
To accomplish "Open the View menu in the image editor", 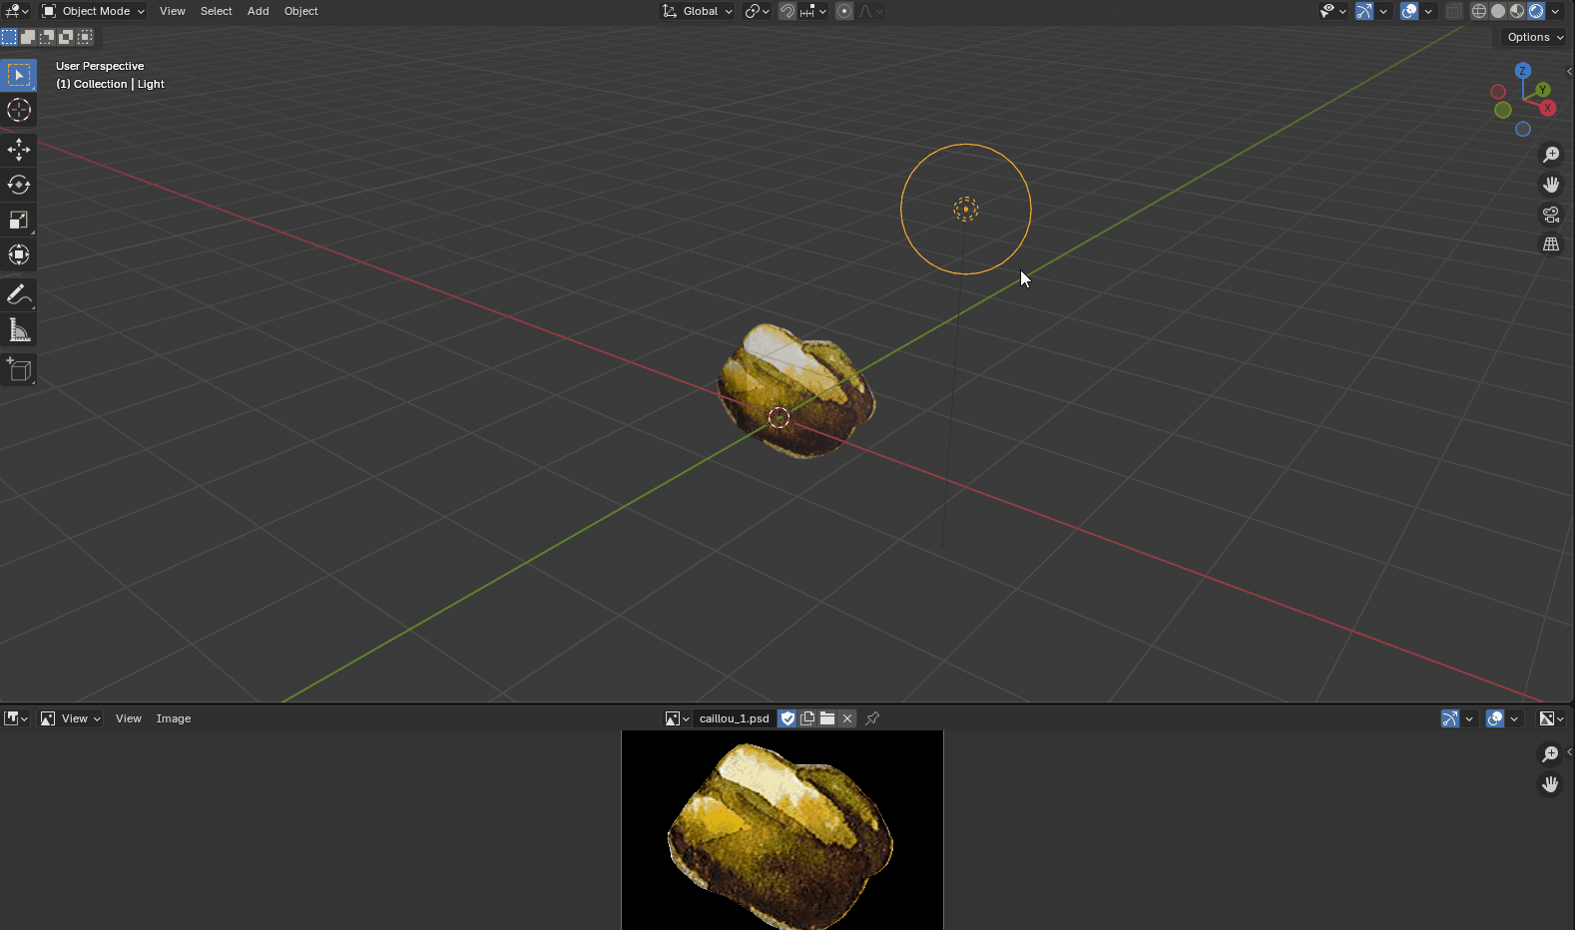I will pyautogui.click(x=129, y=718).
